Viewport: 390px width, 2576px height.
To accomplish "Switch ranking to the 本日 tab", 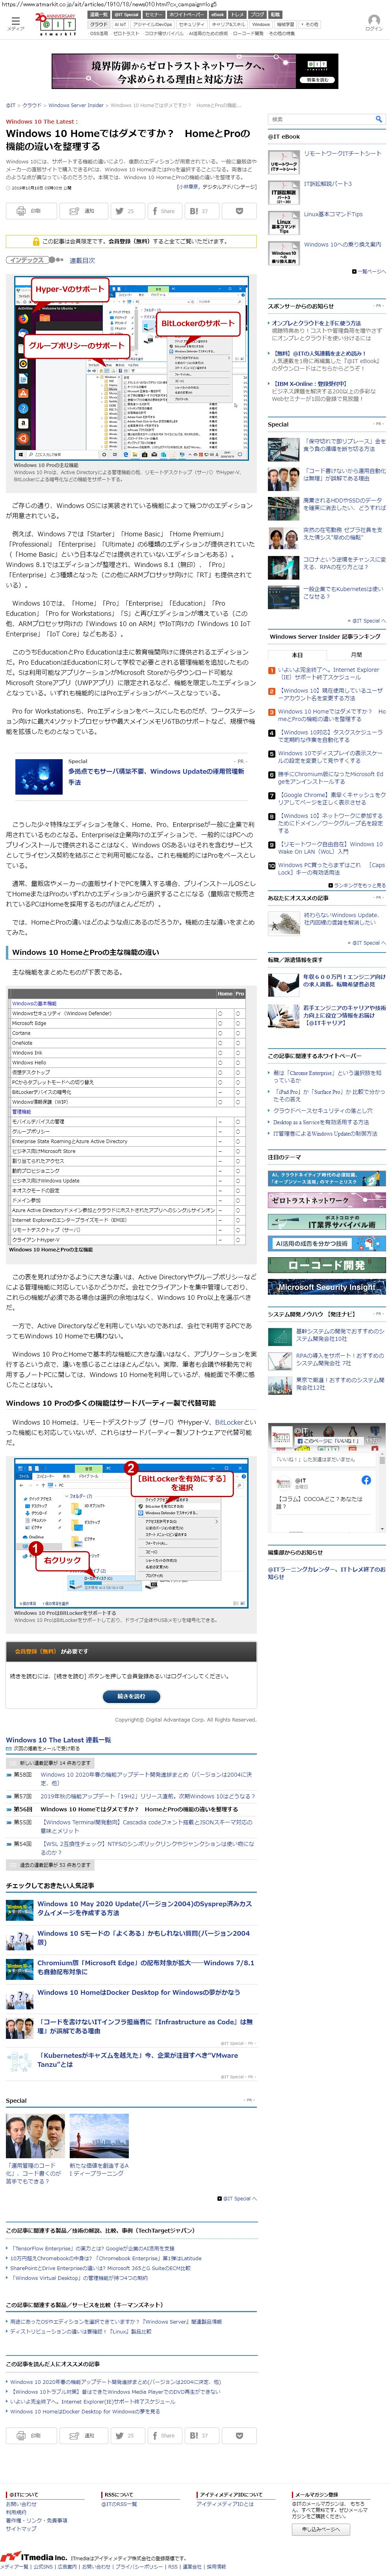I will tap(297, 654).
